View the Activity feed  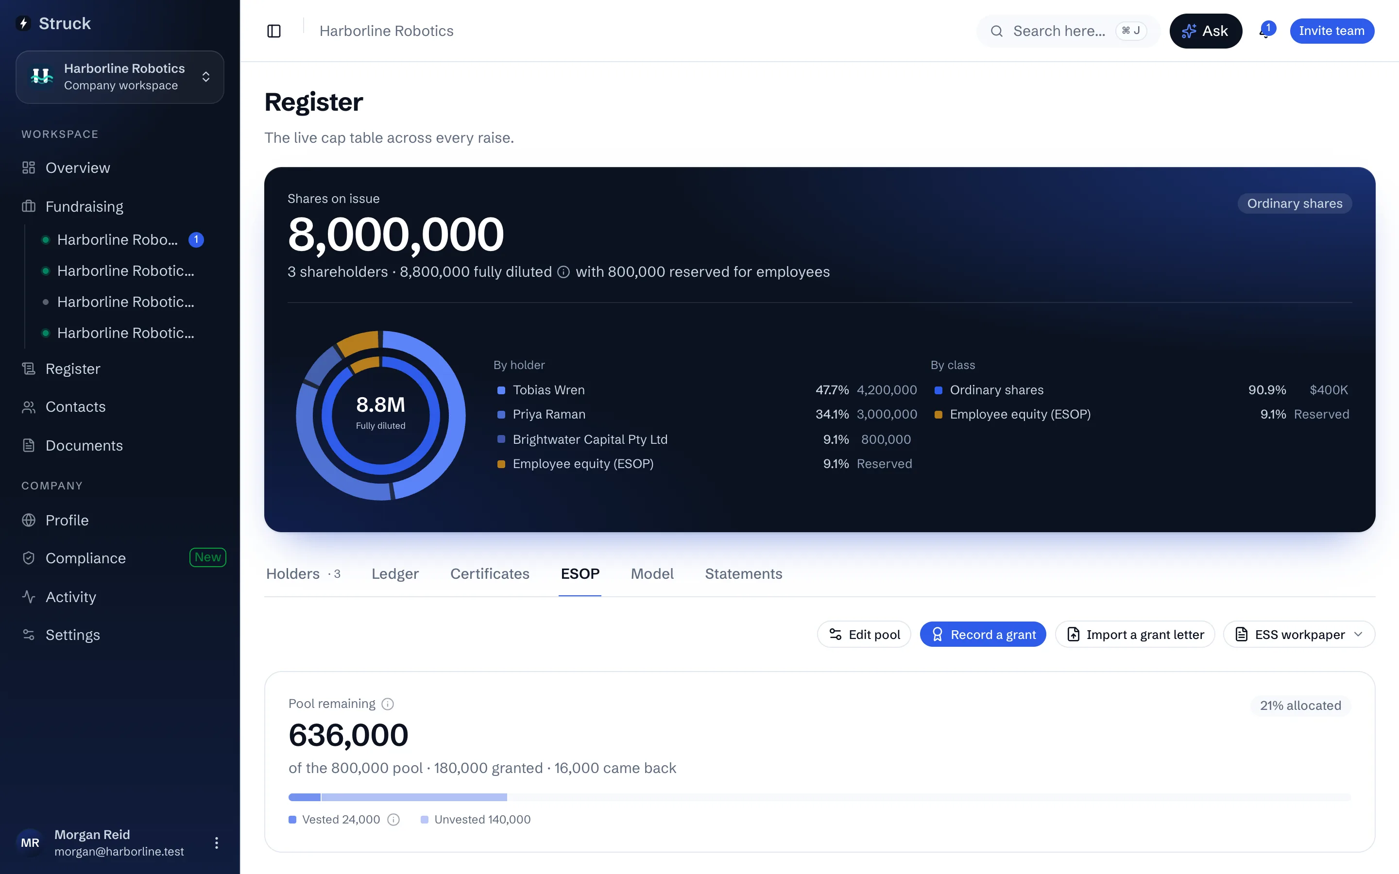coord(119,597)
